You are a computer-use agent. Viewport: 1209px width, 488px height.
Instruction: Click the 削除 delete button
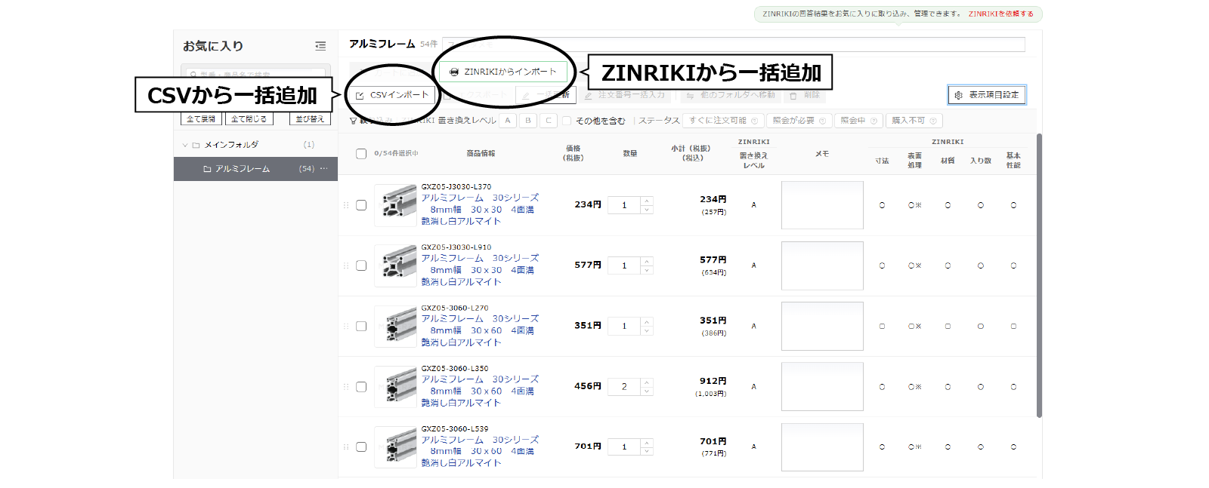805,95
